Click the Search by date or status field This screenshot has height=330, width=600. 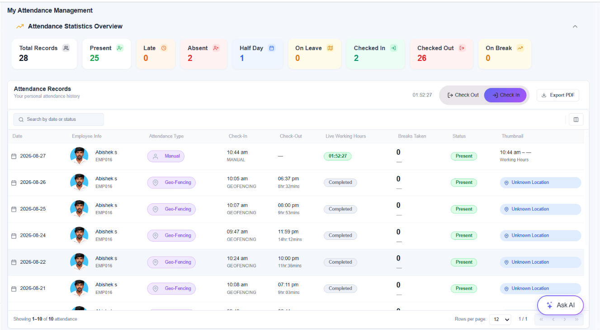(58, 119)
